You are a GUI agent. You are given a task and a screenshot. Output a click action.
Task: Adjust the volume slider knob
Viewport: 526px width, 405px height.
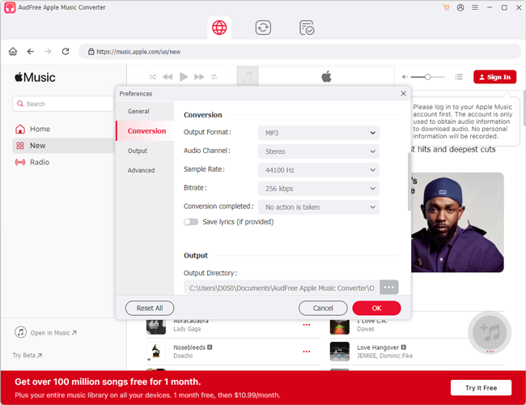[x=428, y=77]
